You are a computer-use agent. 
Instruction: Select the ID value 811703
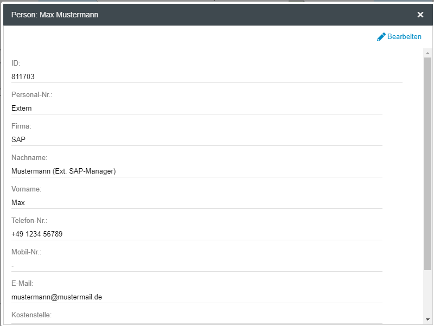[x=23, y=77]
